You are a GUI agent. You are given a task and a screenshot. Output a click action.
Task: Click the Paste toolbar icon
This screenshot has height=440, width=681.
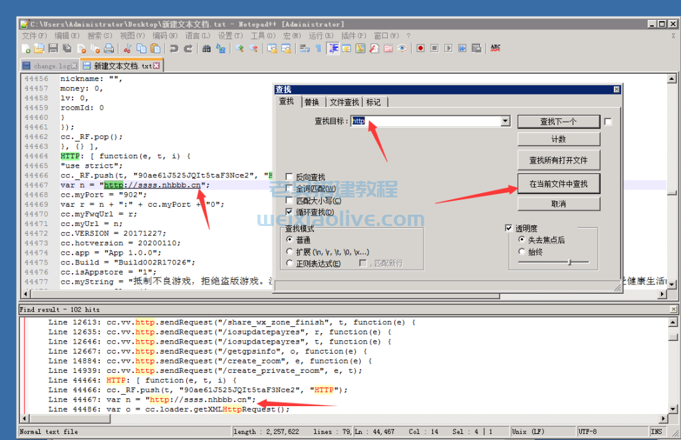point(155,48)
